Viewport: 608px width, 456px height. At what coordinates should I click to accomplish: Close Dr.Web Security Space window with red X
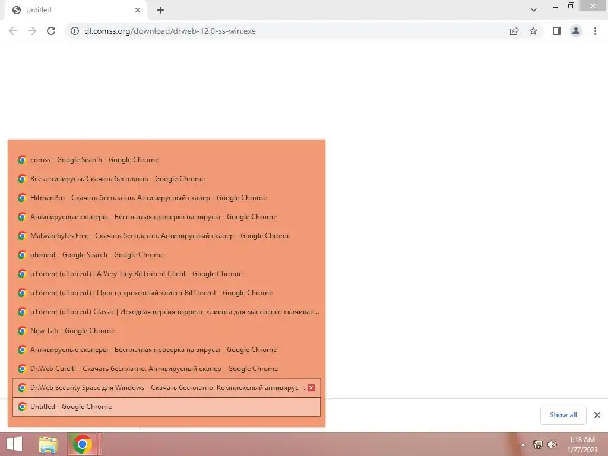[311, 388]
